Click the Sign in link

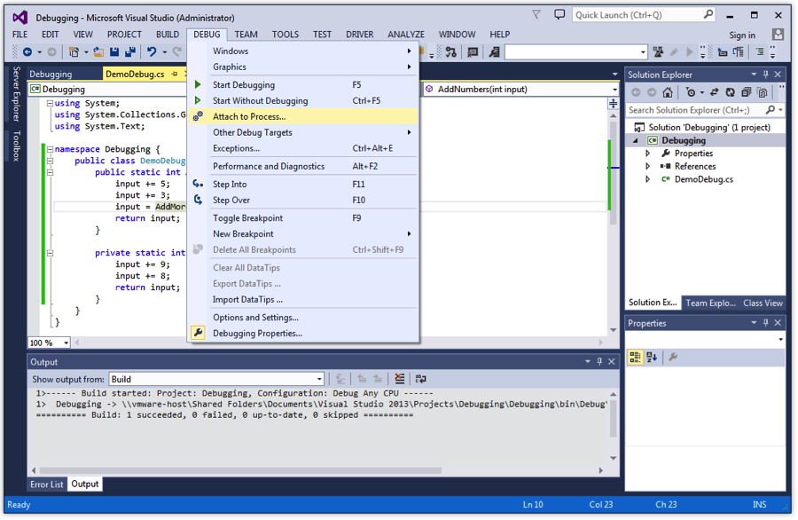(x=742, y=35)
